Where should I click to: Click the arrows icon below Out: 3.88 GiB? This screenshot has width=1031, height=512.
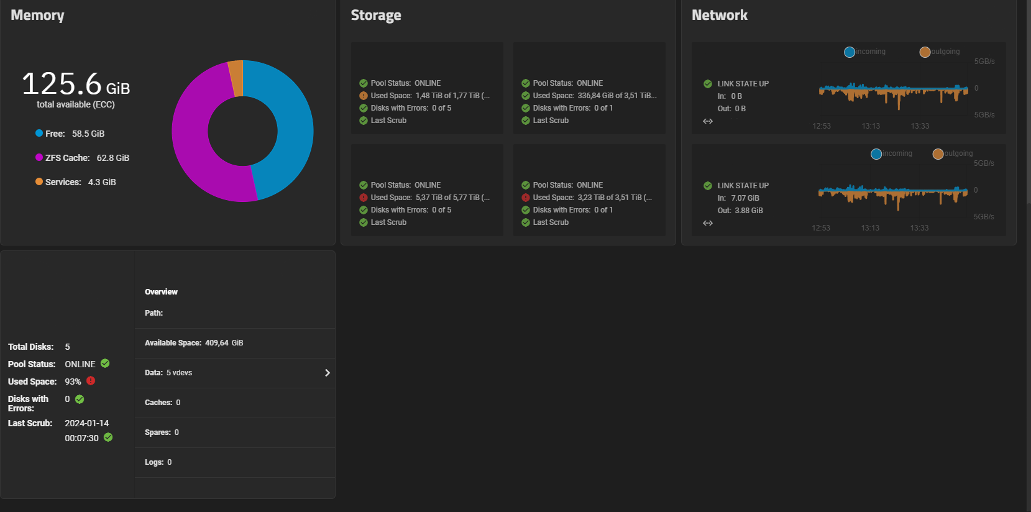tap(708, 223)
